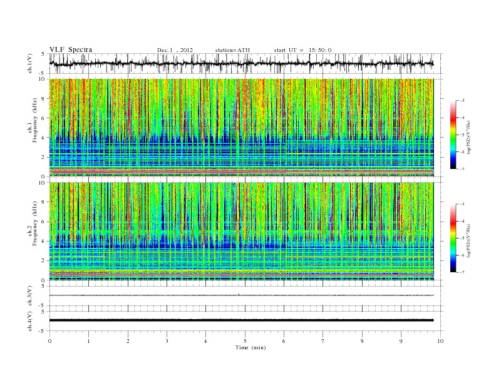The height and width of the screenshot is (383, 496).
Task: Click the "4" tick on ch.1 frequency axis
Action: coord(44,138)
